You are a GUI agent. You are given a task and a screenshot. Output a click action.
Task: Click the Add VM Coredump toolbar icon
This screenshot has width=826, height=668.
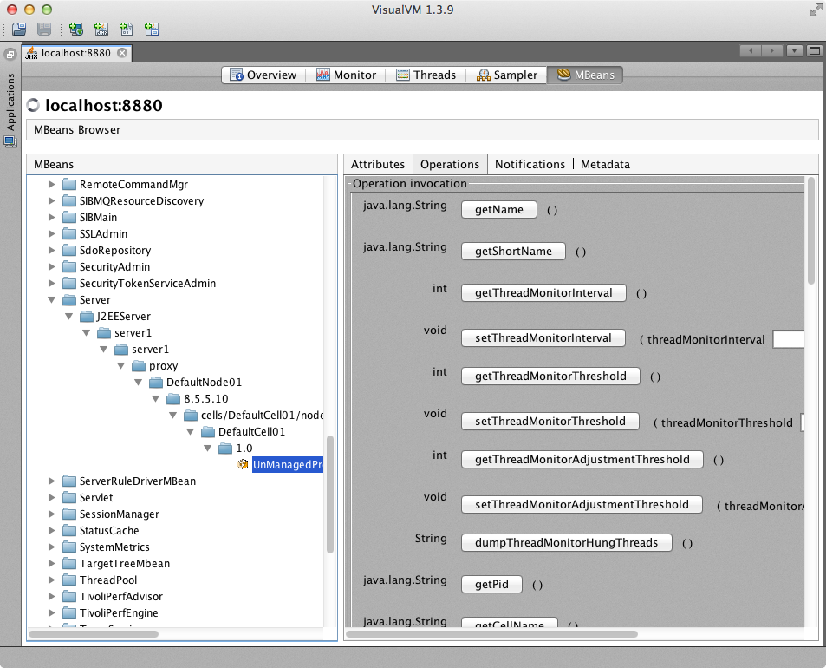(x=127, y=29)
